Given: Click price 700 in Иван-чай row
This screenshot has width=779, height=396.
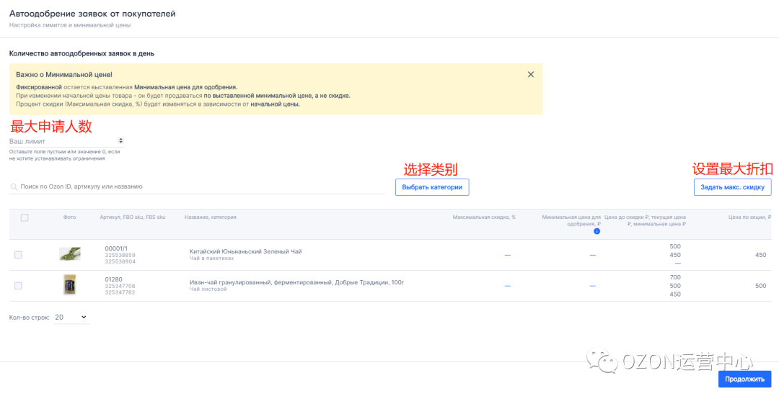Looking at the screenshot, I should click(x=675, y=277).
